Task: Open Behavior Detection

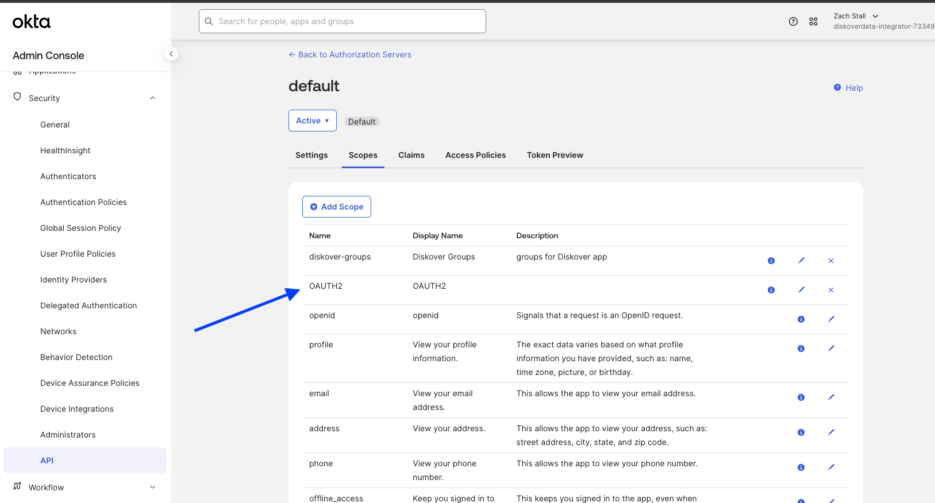Action: point(76,357)
